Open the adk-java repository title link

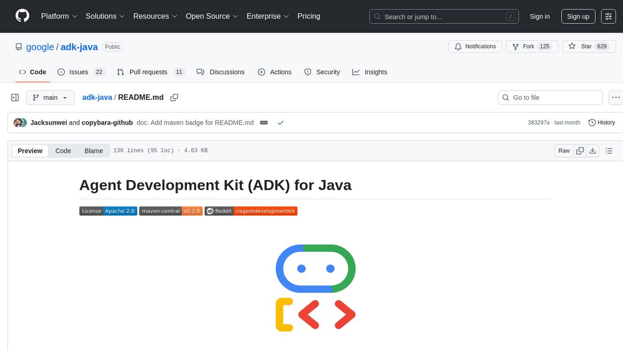(x=79, y=47)
